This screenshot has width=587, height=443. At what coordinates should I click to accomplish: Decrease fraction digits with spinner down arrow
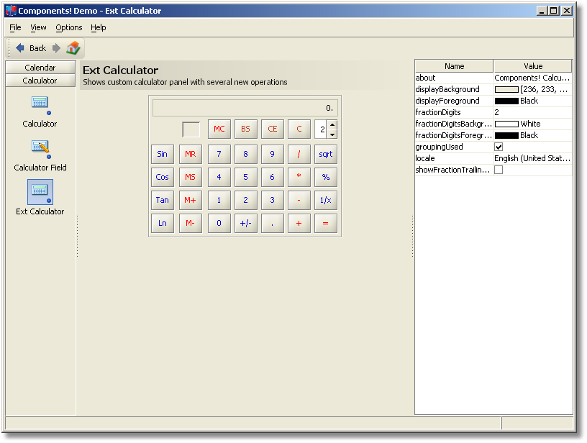point(332,134)
